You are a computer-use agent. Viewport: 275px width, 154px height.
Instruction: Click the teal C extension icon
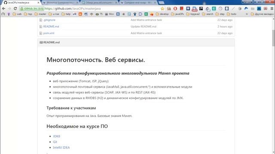[x=214, y=9]
